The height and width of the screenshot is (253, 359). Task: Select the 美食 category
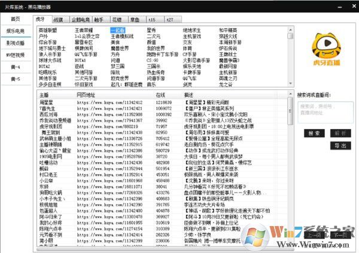(115, 42)
